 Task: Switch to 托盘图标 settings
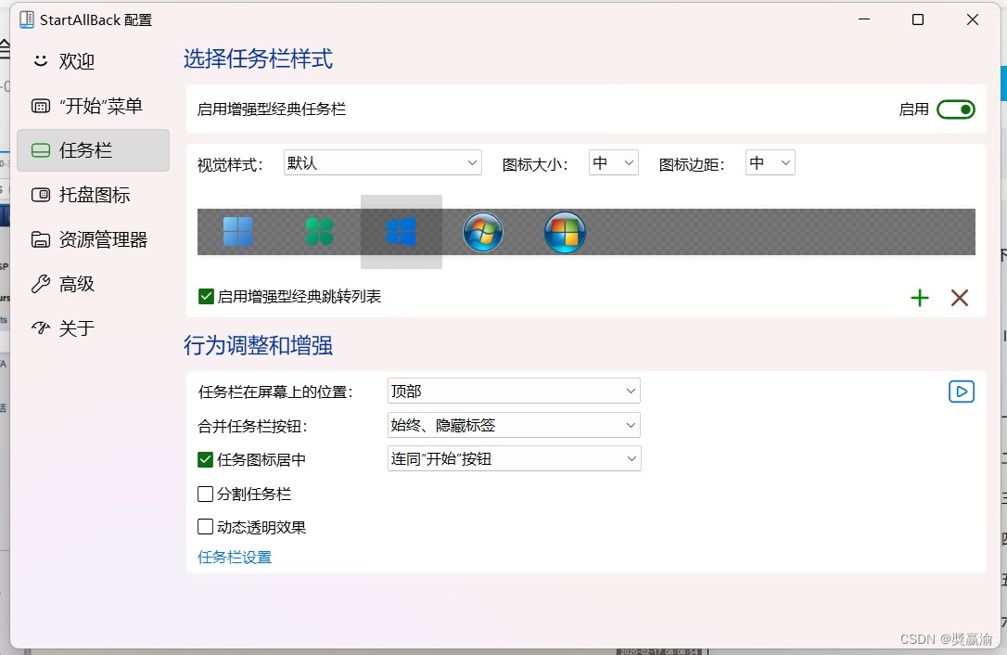93,195
